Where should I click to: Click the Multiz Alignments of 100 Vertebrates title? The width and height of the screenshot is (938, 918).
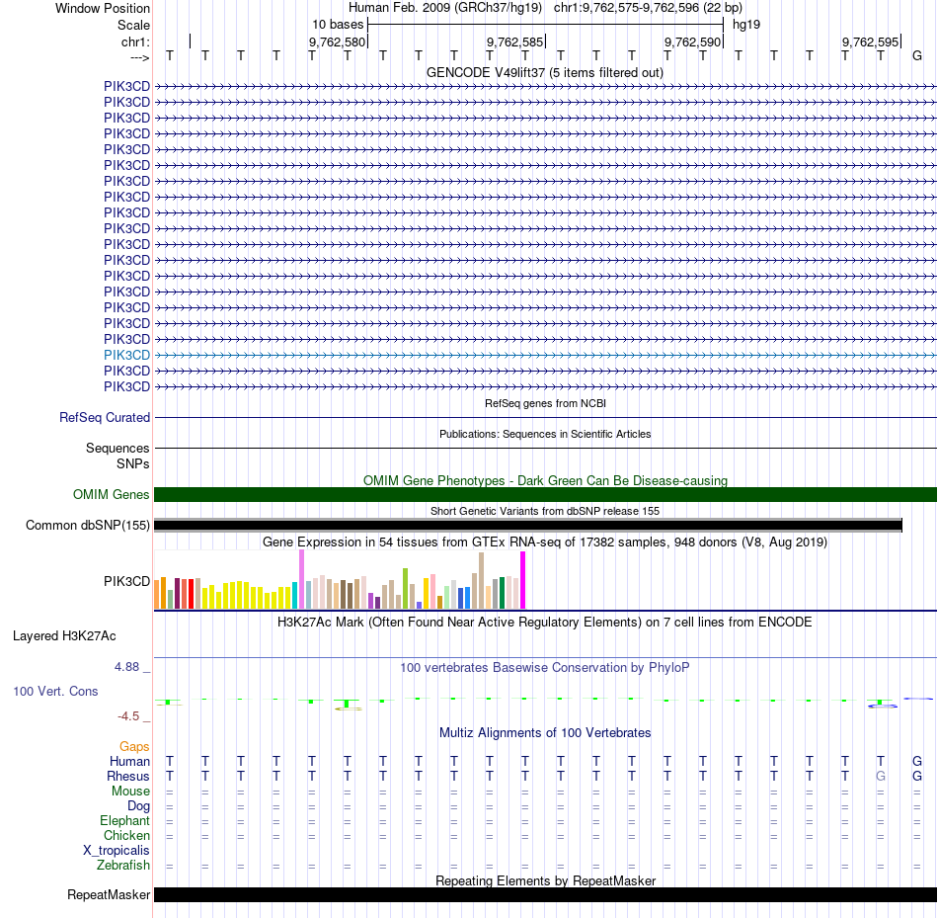click(545, 733)
